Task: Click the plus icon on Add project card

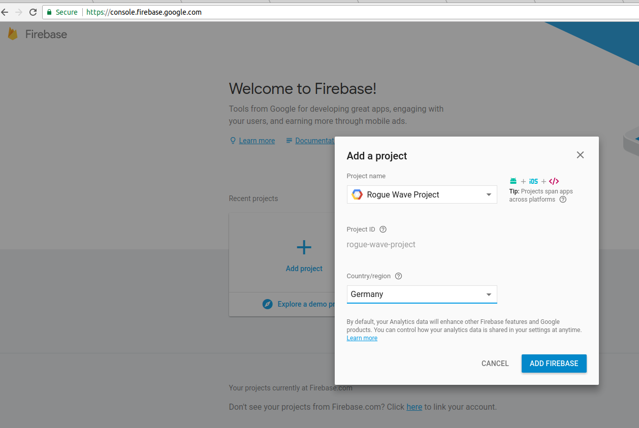Action: click(x=304, y=247)
